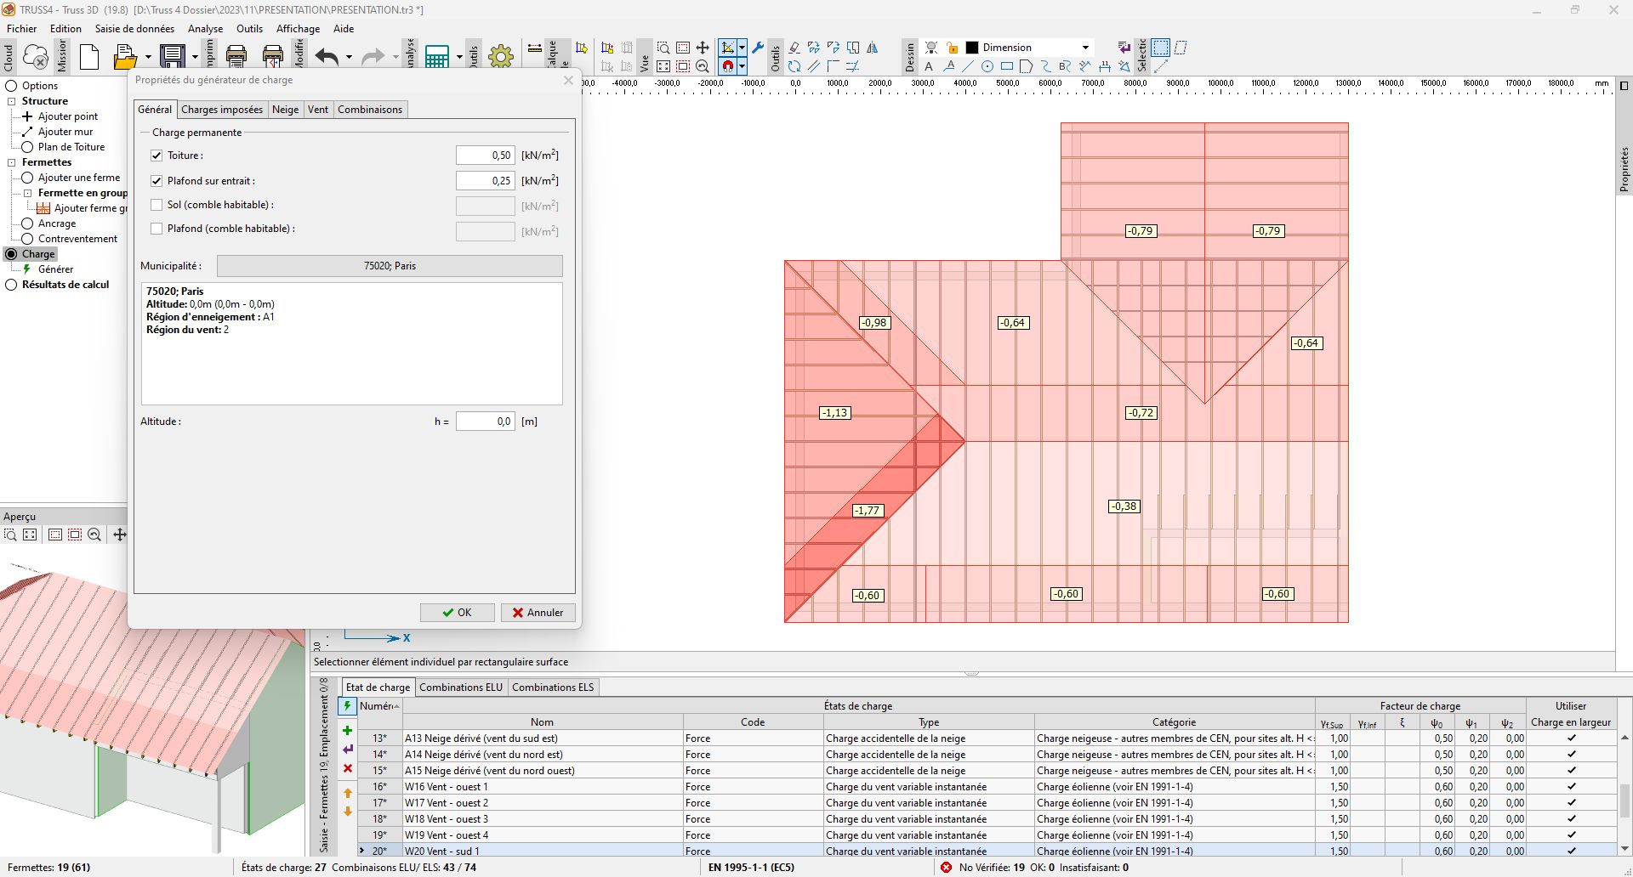Select the mirror tool icon
This screenshot has width=1633, height=877.
(x=873, y=48)
